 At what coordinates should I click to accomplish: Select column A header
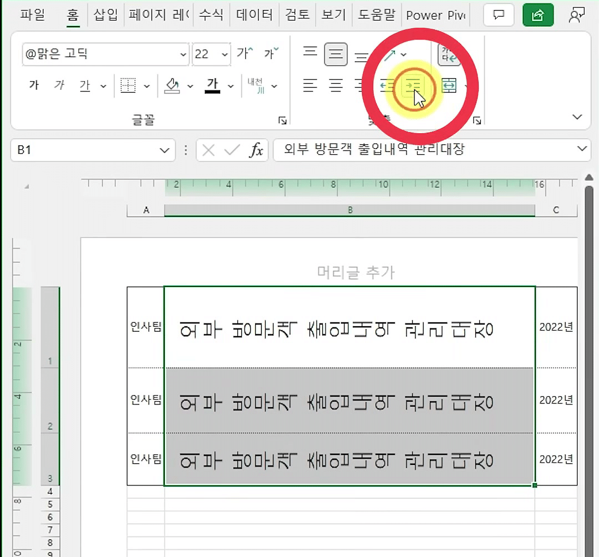coord(146,210)
